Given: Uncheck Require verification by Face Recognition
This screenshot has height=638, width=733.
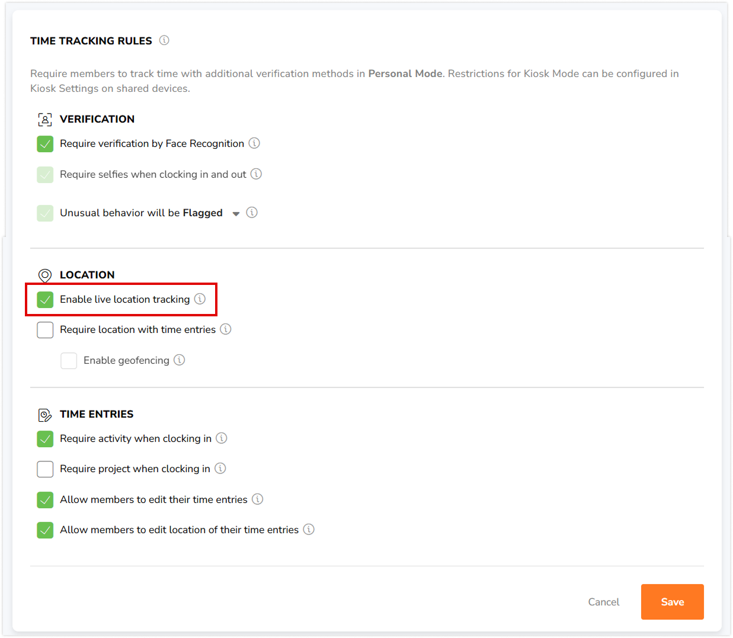Looking at the screenshot, I should point(45,144).
